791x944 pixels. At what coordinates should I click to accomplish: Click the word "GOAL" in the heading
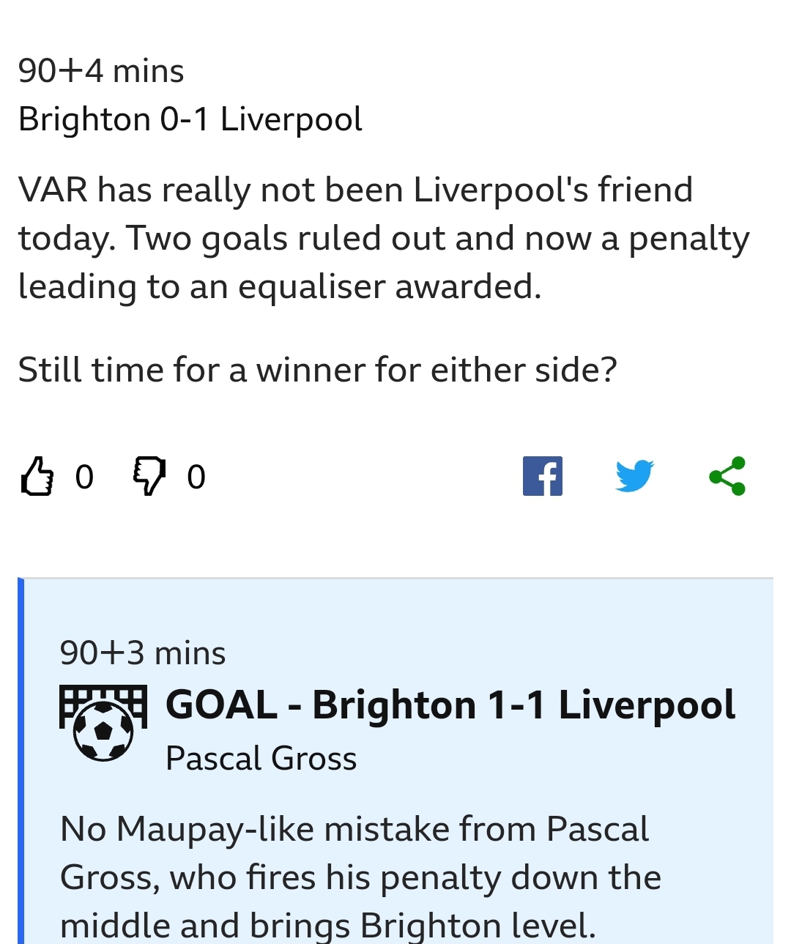tap(221, 705)
